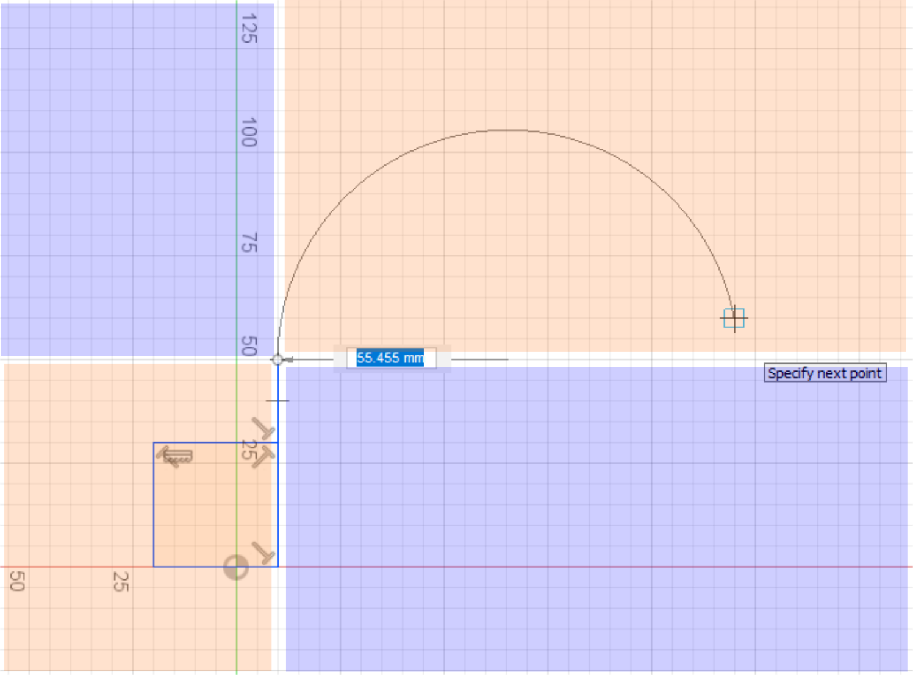Select the rectangle's left blue edge
913x675 pixels.
click(154, 504)
